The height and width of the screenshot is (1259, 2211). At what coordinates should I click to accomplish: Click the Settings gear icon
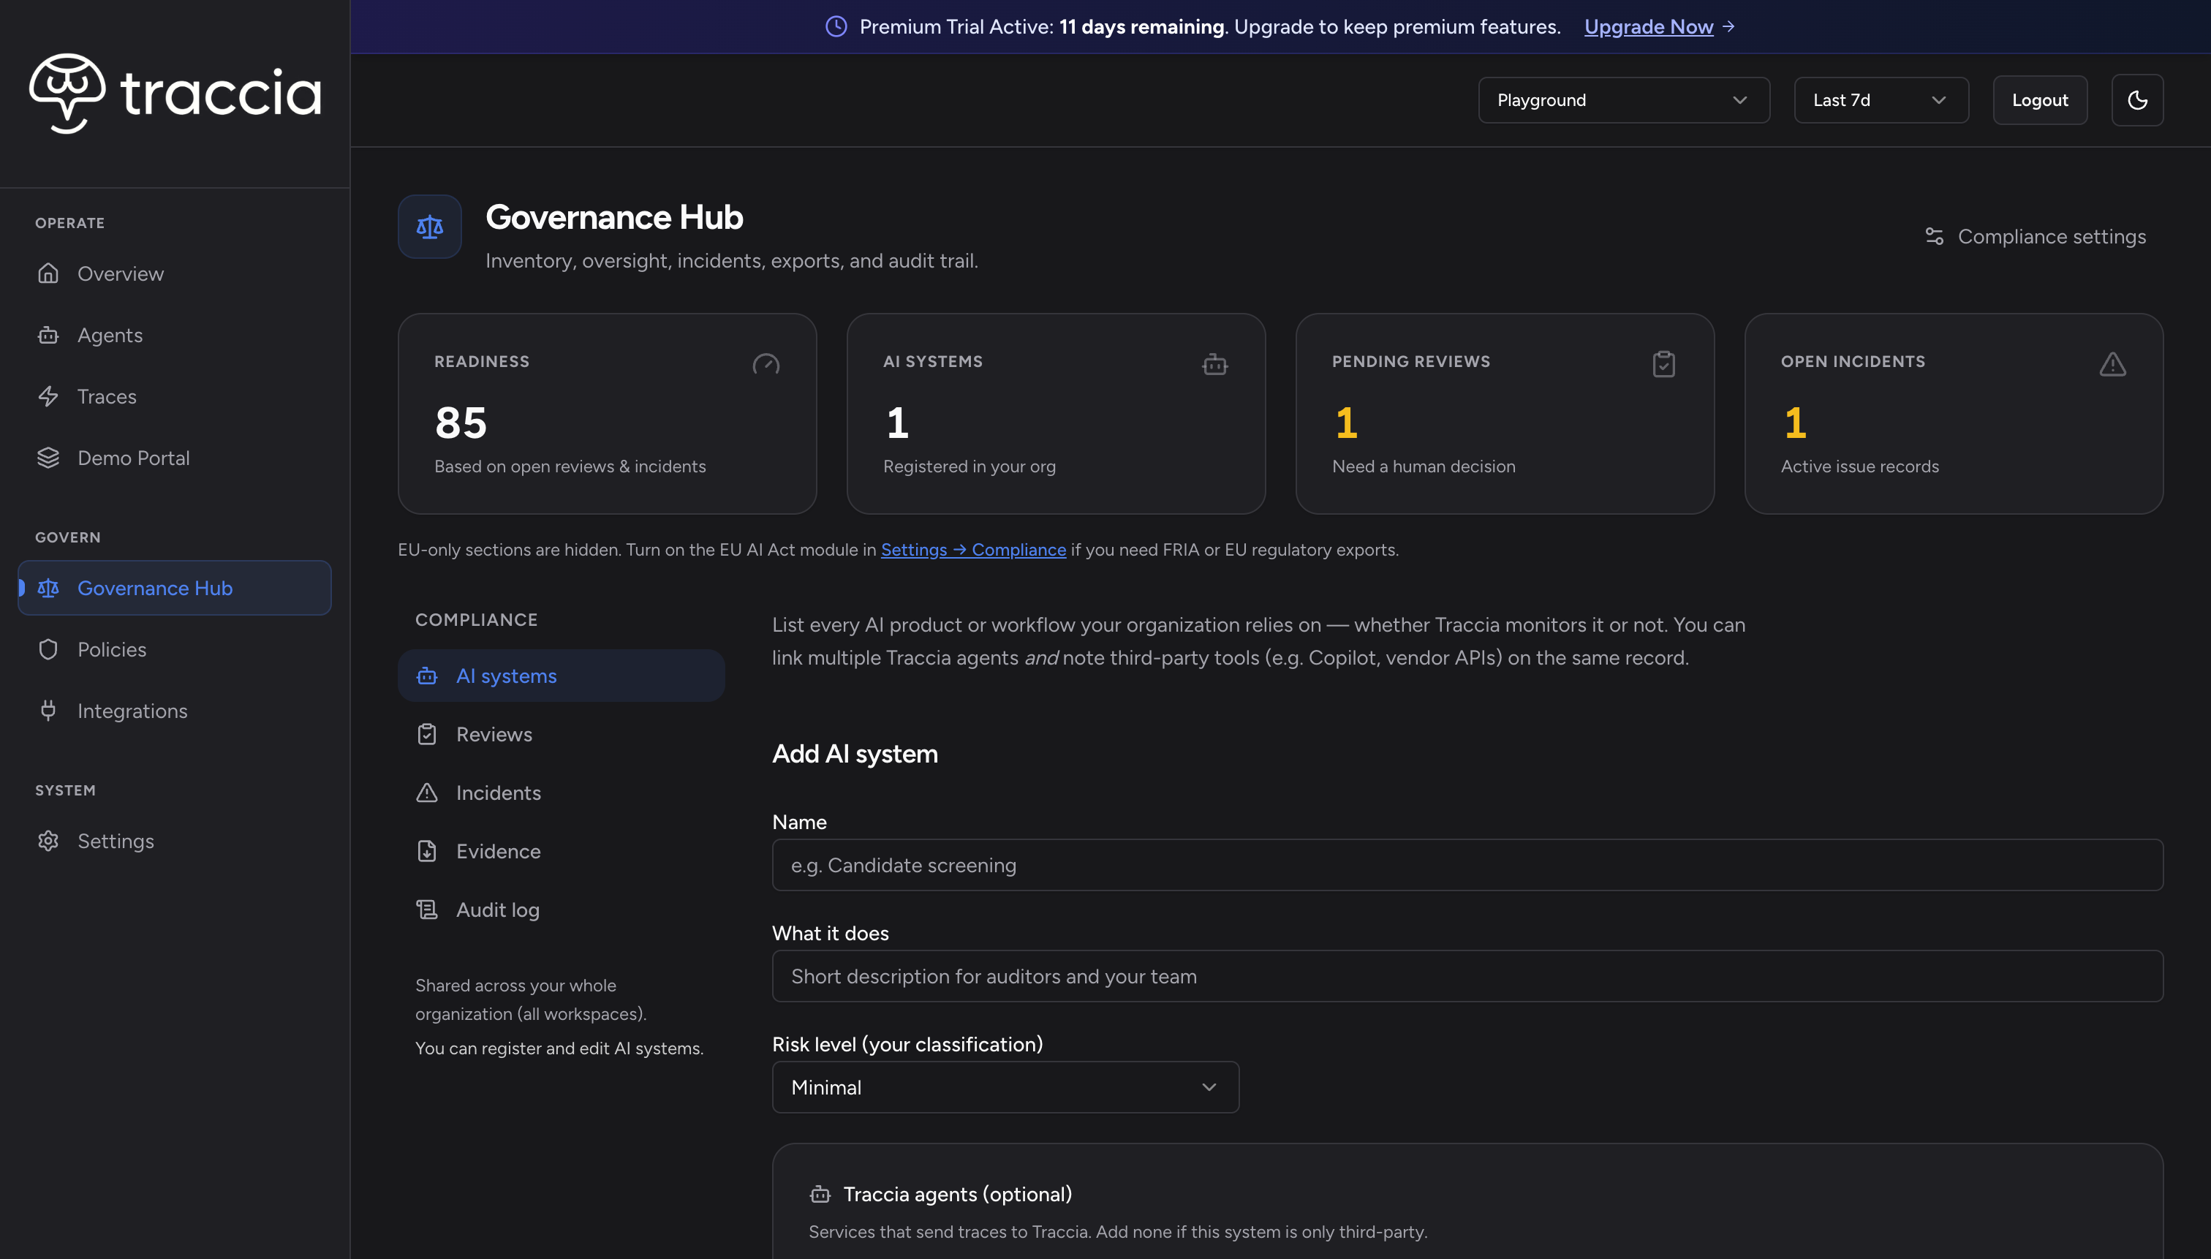coord(48,841)
